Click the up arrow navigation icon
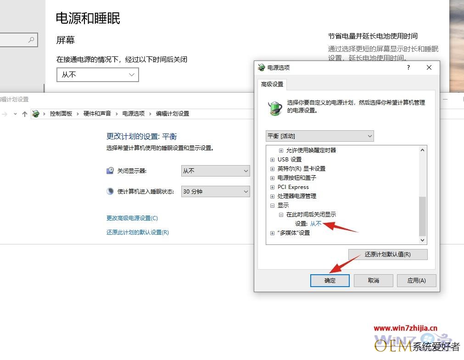The width and height of the screenshot is (464, 360). pyautogui.click(x=25, y=114)
